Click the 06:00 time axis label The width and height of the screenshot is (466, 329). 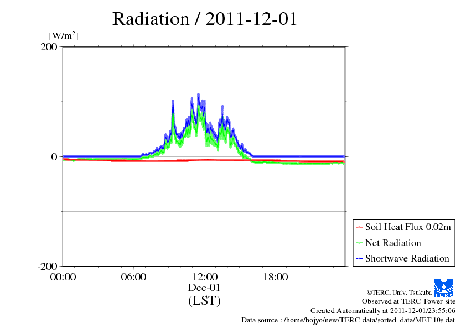coord(134,277)
